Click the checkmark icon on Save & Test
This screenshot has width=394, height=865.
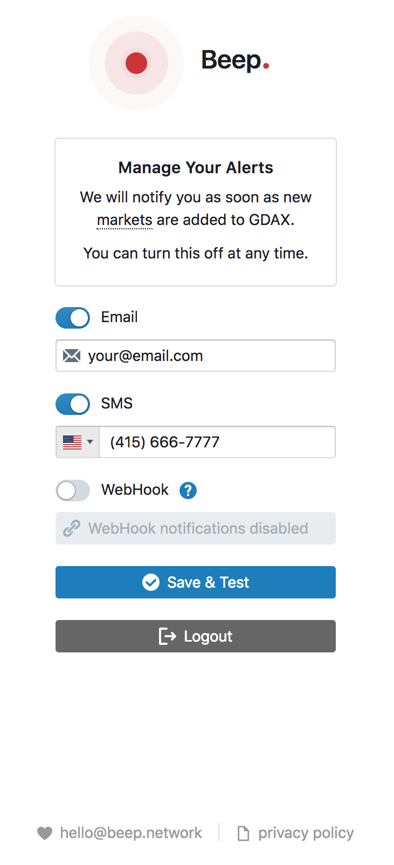[x=151, y=582]
